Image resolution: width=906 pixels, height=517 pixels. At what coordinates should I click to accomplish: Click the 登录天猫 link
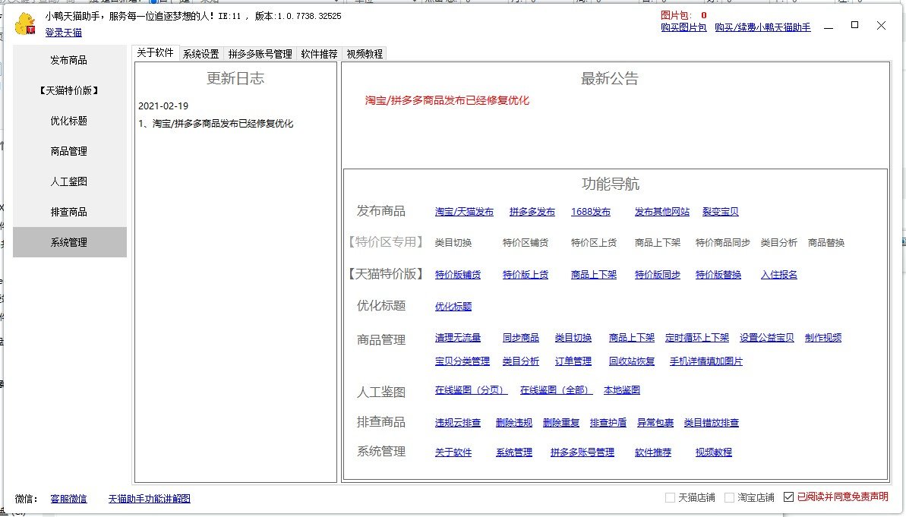pos(63,33)
